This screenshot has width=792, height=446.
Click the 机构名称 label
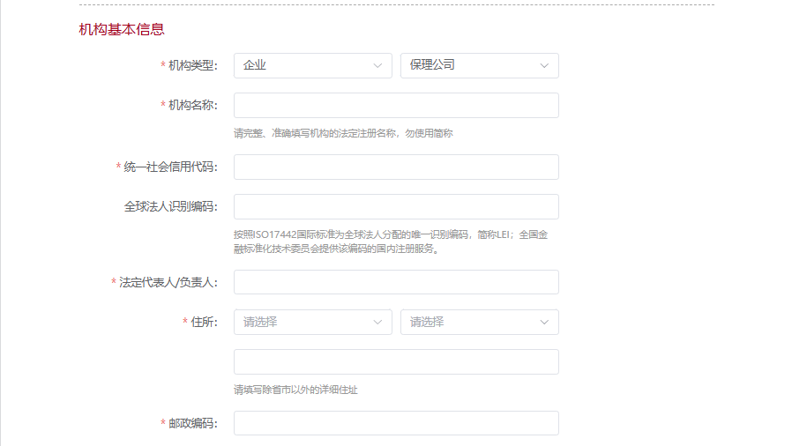tap(193, 106)
